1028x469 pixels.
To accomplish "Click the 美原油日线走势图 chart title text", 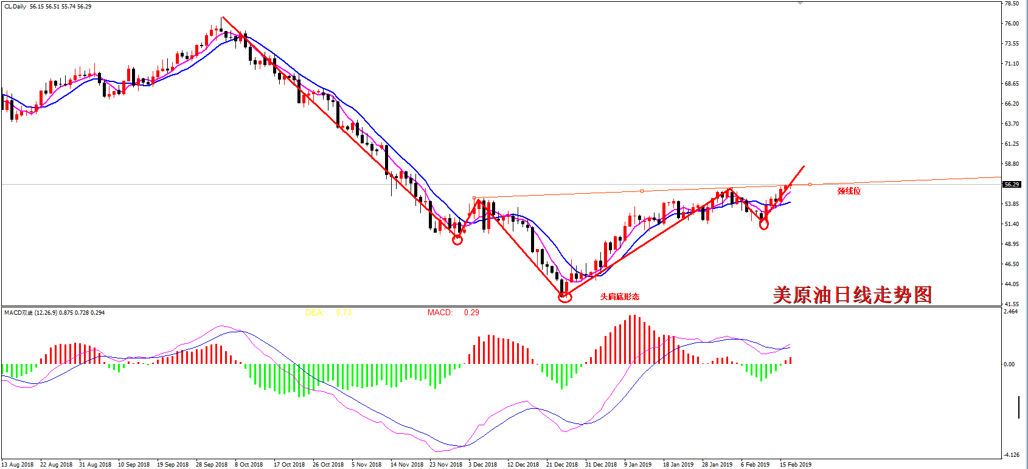I will tap(852, 295).
